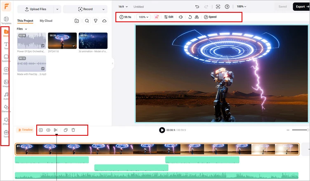Open the Speed control button
Screen dimensions: 310x181
[x=210, y=17]
